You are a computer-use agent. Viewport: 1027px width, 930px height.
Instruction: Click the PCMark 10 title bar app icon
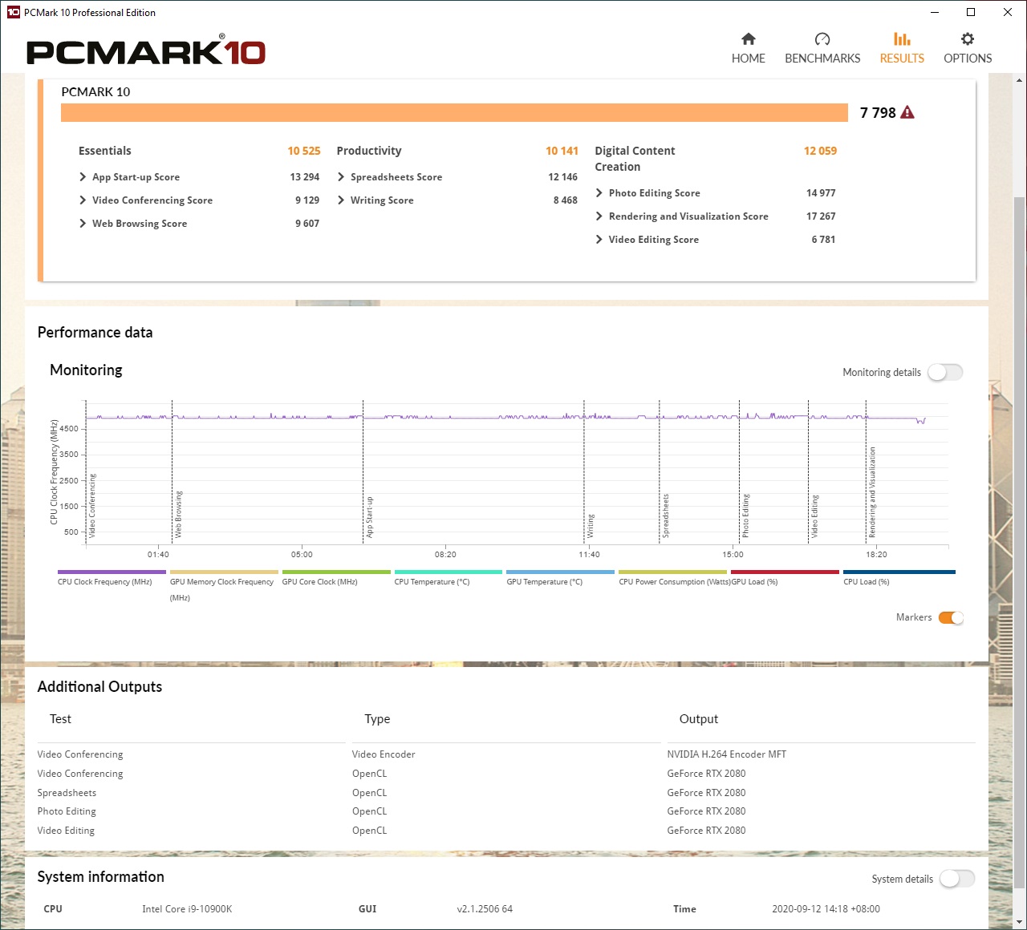(x=13, y=12)
